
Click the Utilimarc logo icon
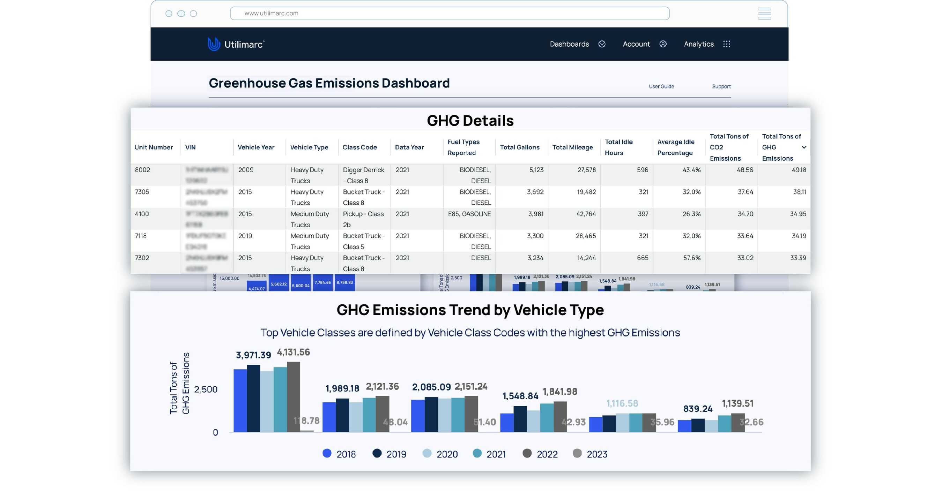[x=214, y=44]
